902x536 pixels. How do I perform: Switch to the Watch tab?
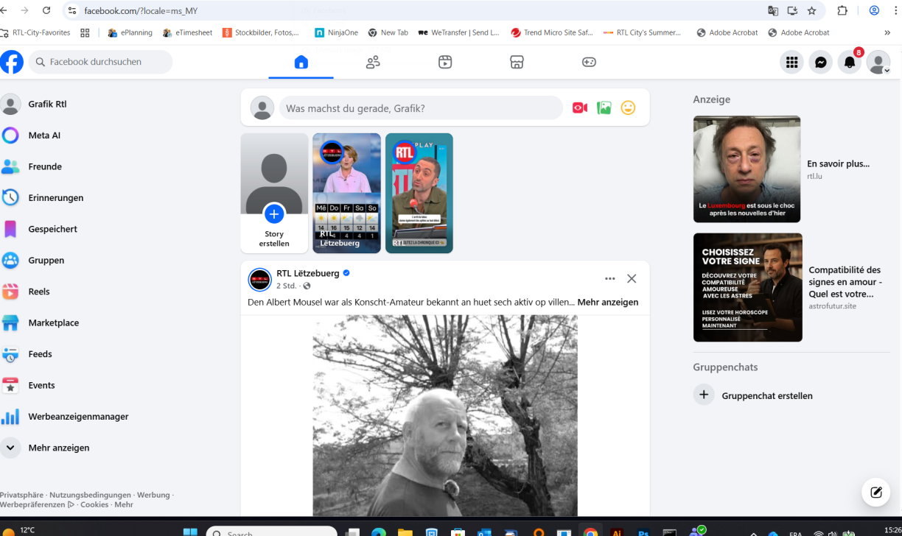(444, 62)
